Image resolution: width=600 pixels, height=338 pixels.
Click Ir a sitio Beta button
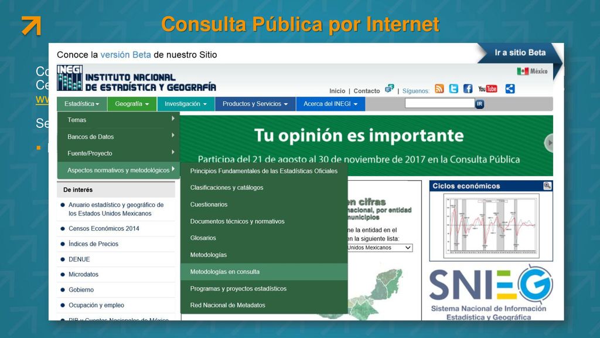click(x=520, y=53)
